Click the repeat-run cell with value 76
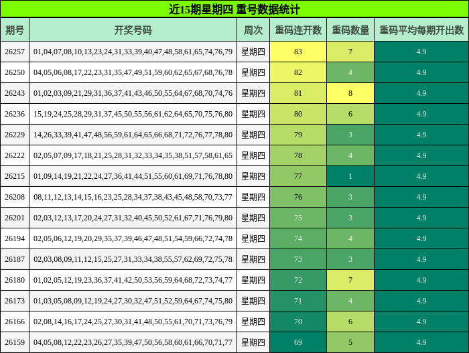 [x=298, y=197]
